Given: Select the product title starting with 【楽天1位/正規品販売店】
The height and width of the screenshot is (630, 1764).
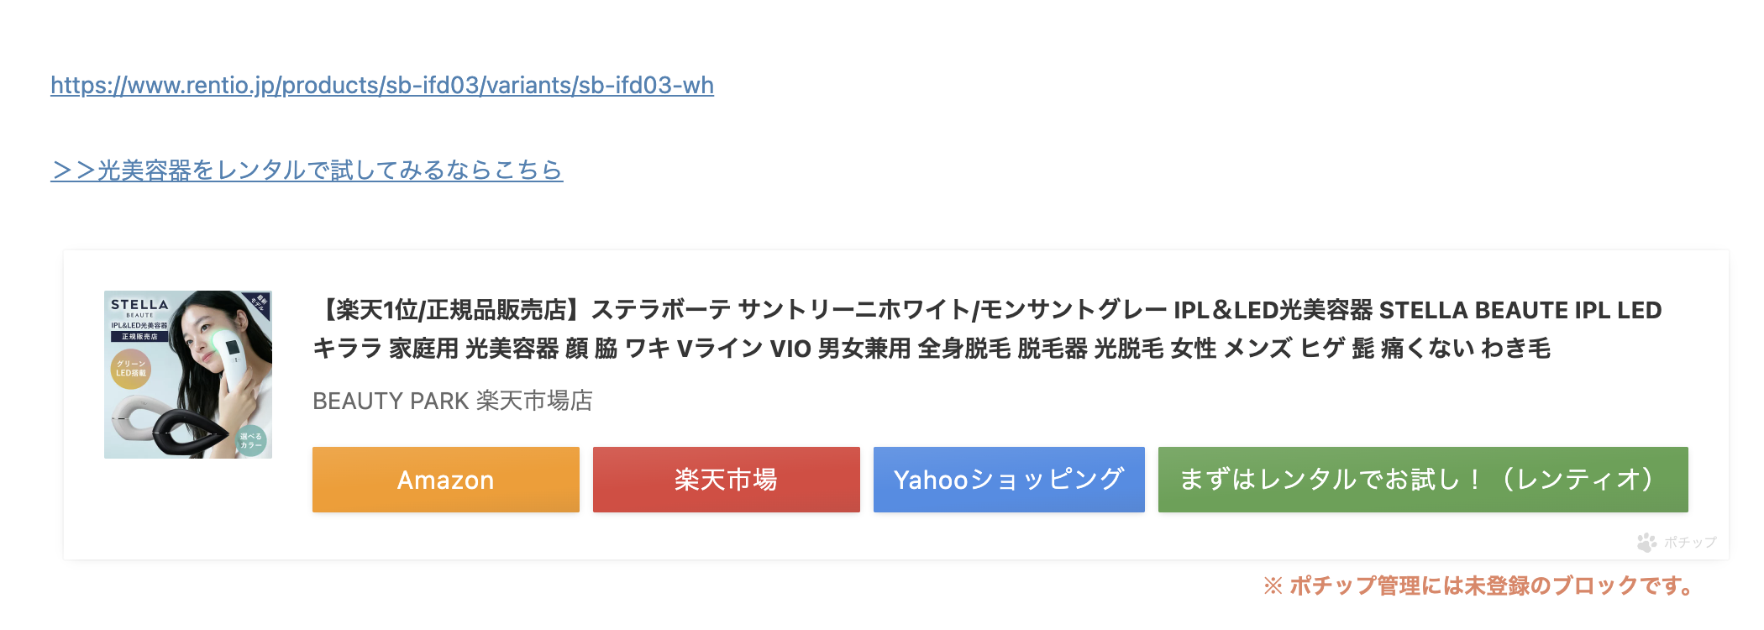Looking at the screenshot, I should [x=987, y=310].
